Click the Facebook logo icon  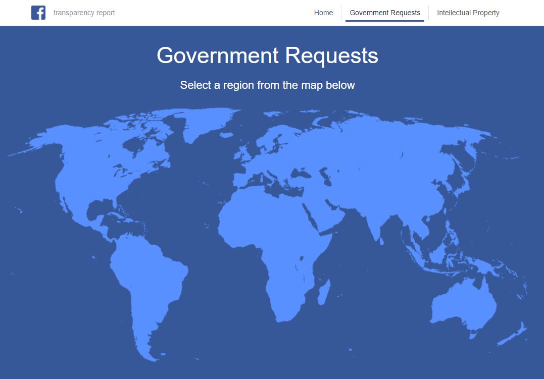point(38,13)
